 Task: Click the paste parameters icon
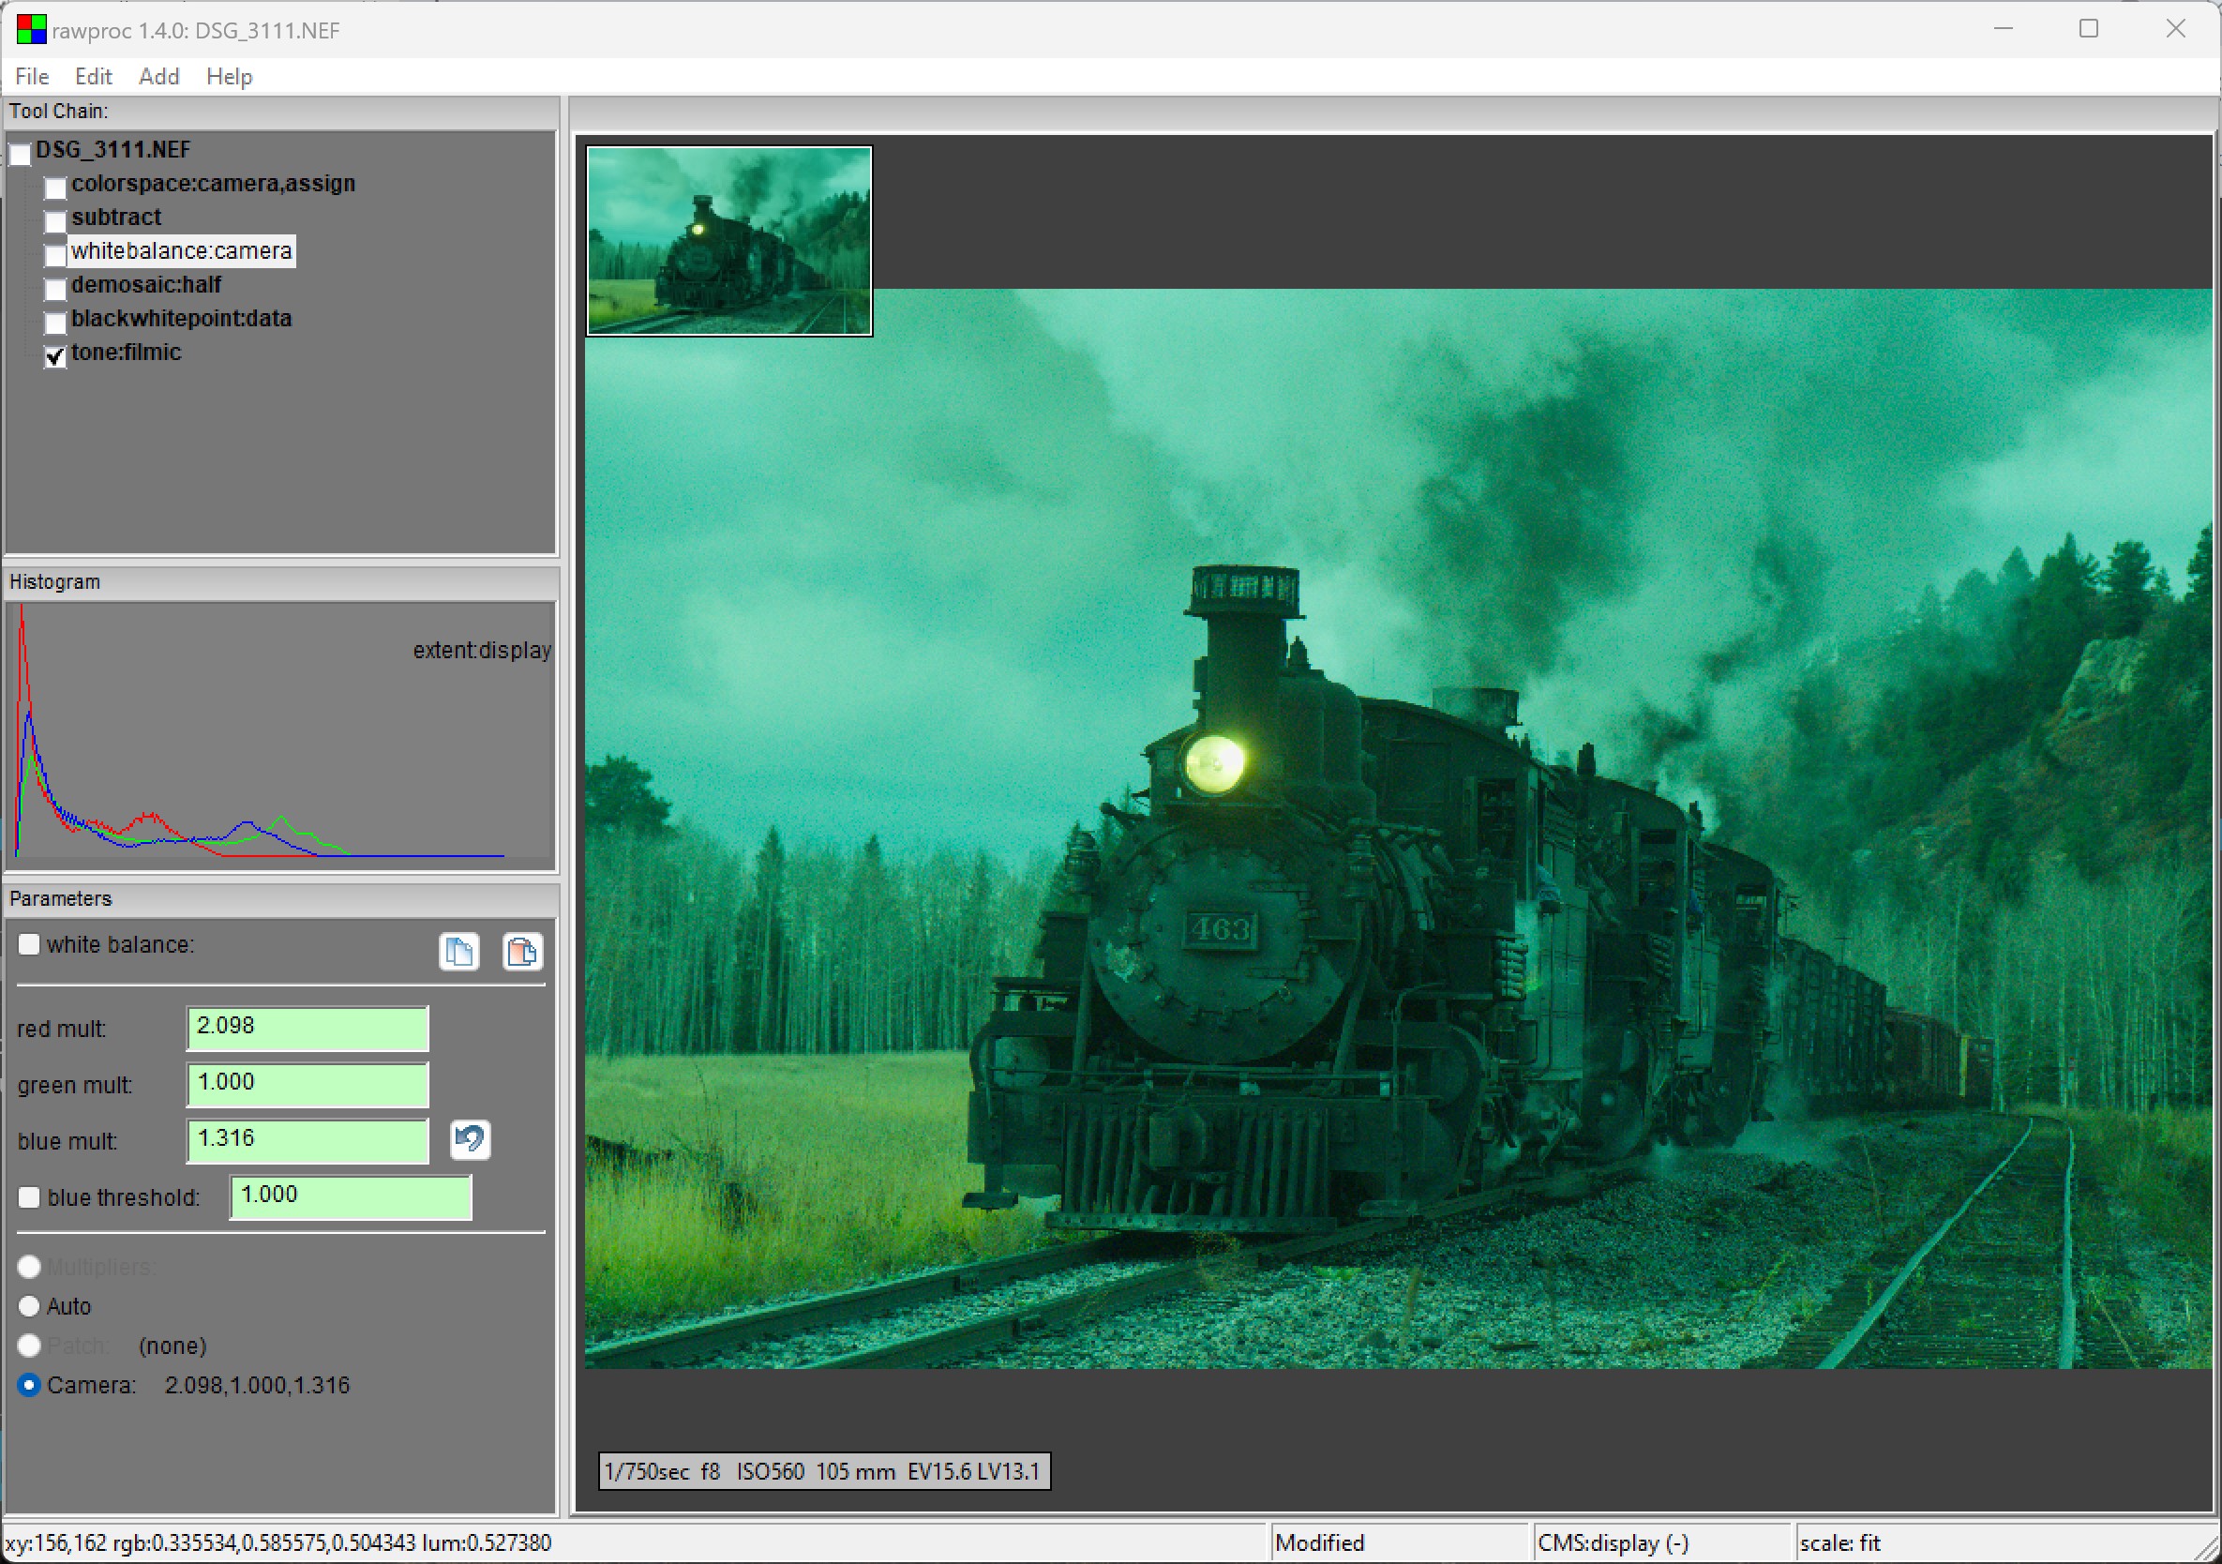pyautogui.click(x=521, y=953)
